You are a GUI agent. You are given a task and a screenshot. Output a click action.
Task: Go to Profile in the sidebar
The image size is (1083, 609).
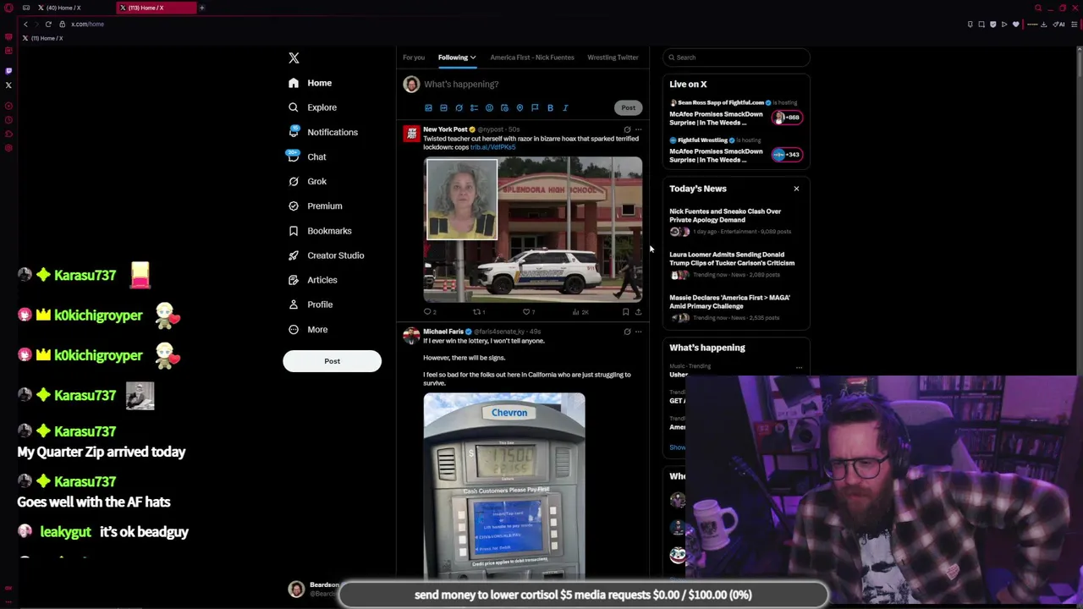point(311,304)
